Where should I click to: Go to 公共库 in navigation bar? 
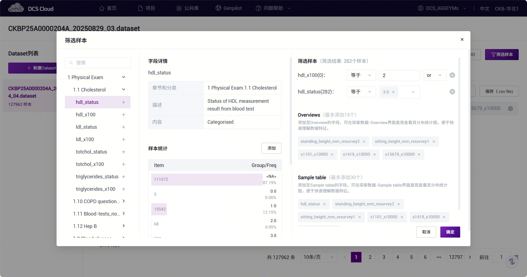(188, 8)
